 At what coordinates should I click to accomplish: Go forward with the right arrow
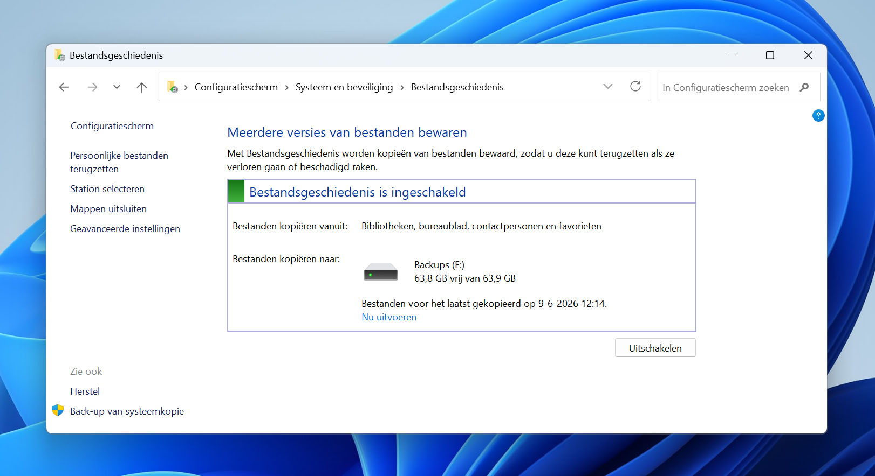[92, 87]
